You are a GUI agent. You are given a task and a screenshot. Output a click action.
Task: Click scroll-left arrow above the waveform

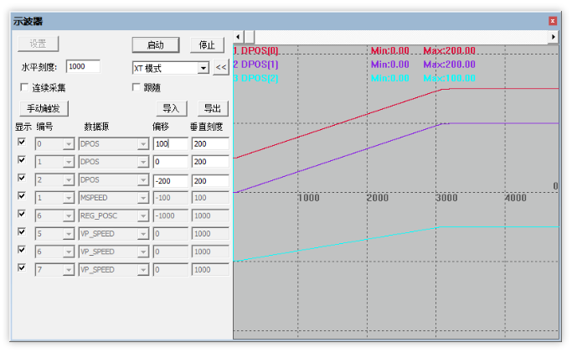coord(238,37)
